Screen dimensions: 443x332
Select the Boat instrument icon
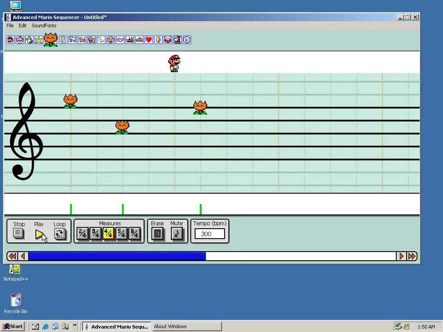130,40
